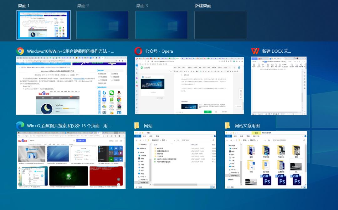This screenshot has width=338, height=210.
Task: Open the address bar dropdown in 网站 explorer
Action: 174,140
